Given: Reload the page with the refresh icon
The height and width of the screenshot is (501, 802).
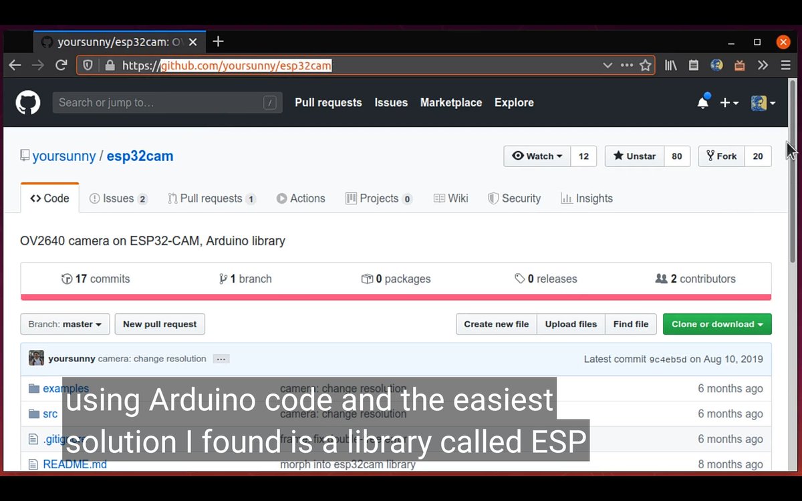Looking at the screenshot, I should click(61, 65).
